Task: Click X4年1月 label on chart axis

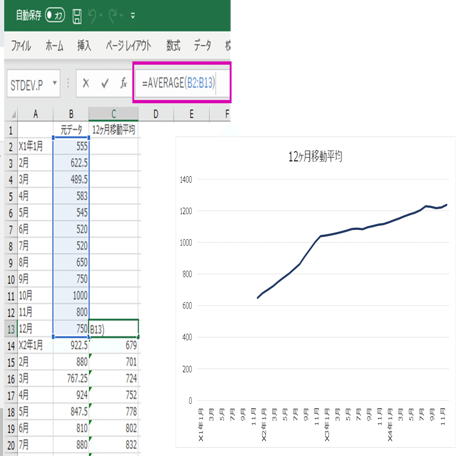Action: [390, 424]
